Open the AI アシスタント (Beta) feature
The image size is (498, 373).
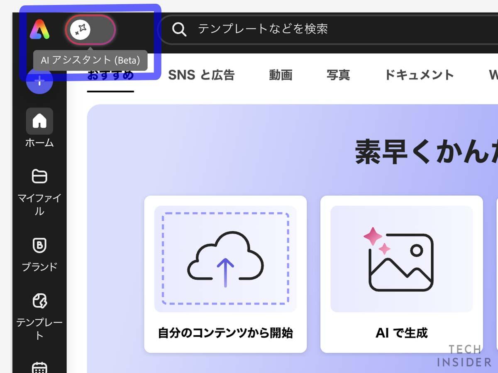coord(90,29)
